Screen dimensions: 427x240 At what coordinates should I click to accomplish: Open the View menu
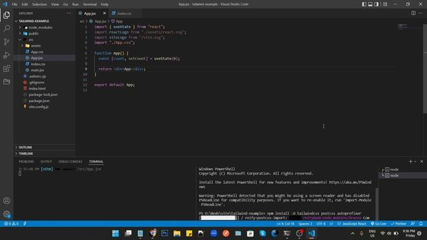click(x=55, y=4)
